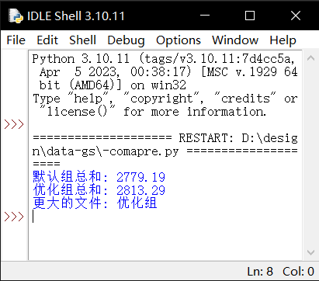The image size is (319, 281).
Task: Open the Options menu
Action: point(179,40)
